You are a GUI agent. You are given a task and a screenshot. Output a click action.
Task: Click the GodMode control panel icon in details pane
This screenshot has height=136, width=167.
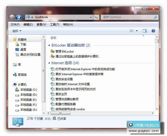point(18,122)
